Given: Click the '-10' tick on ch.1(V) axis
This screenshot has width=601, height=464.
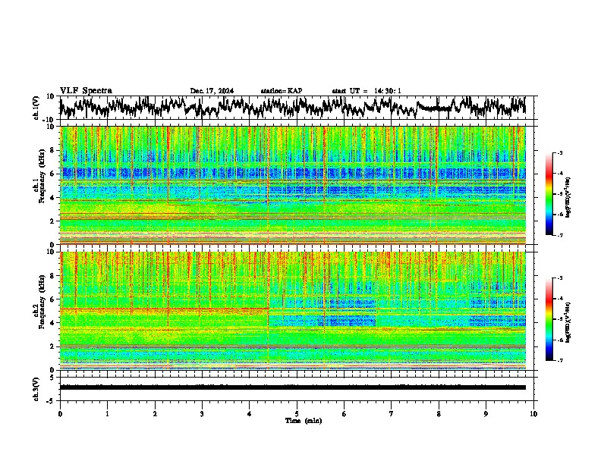Looking at the screenshot, I should (x=49, y=120).
